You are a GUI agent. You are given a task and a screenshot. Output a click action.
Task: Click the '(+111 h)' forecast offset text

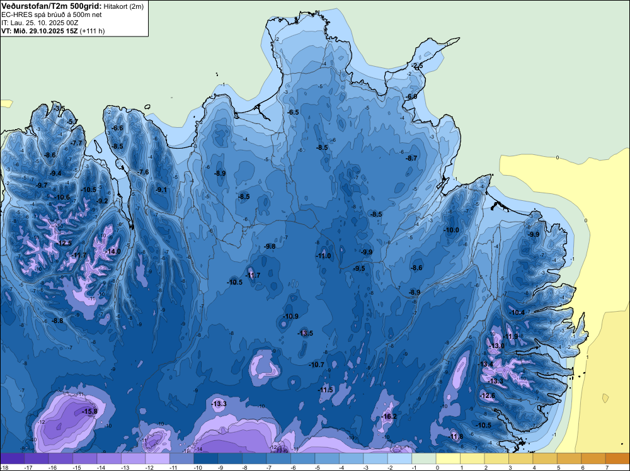tap(92, 31)
